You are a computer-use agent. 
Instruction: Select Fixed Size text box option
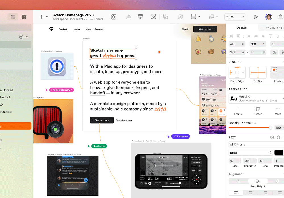coord(277,181)
